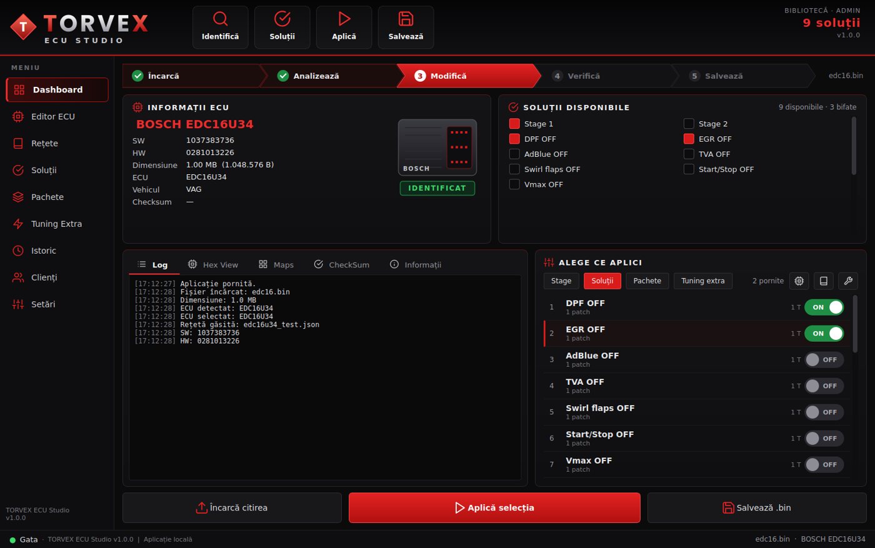Uncheck the DPF OFF checkbox

(514, 139)
